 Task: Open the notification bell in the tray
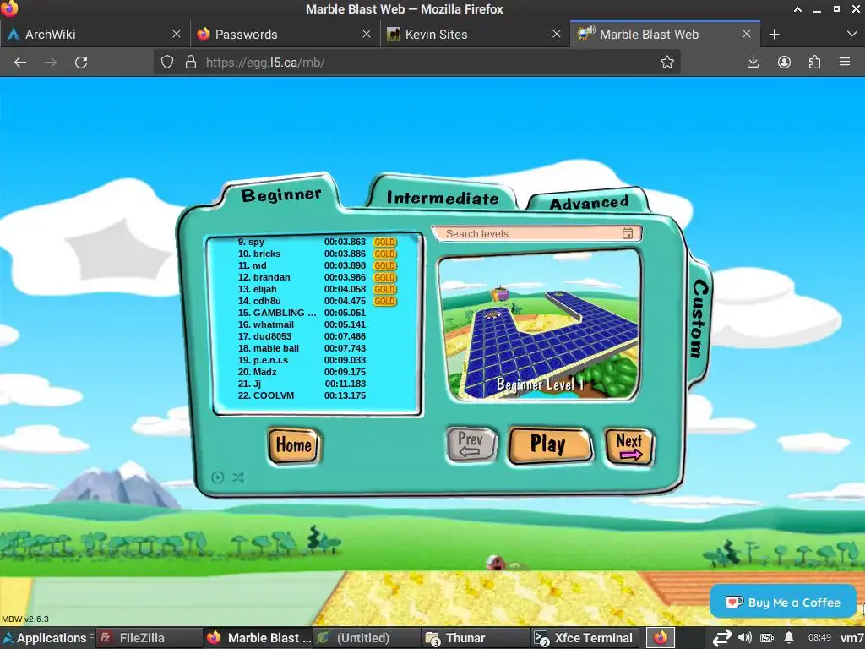point(789,637)
